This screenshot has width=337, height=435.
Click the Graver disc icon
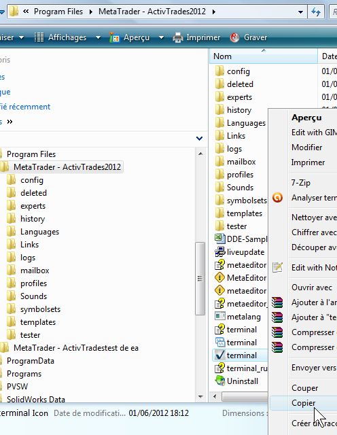234,37
